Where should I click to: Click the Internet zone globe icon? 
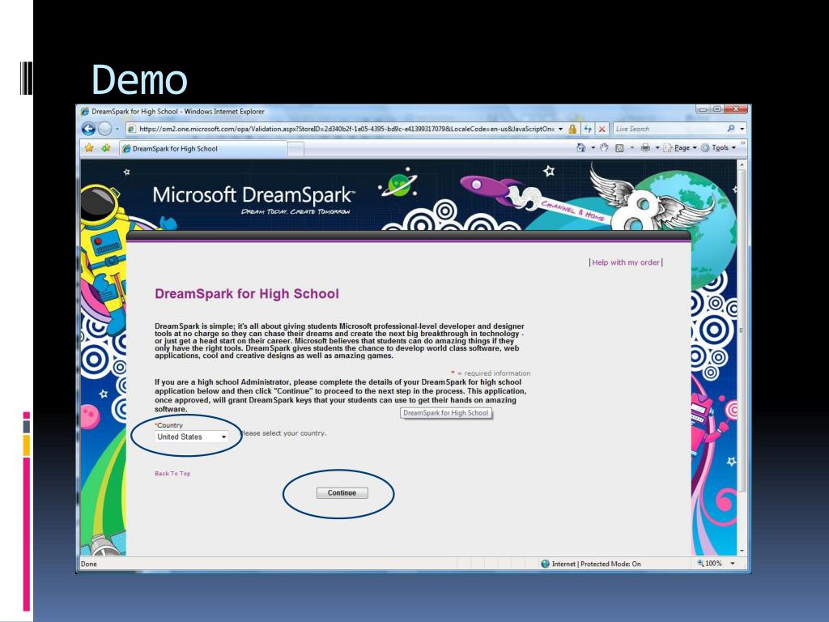tap(545, 564)
